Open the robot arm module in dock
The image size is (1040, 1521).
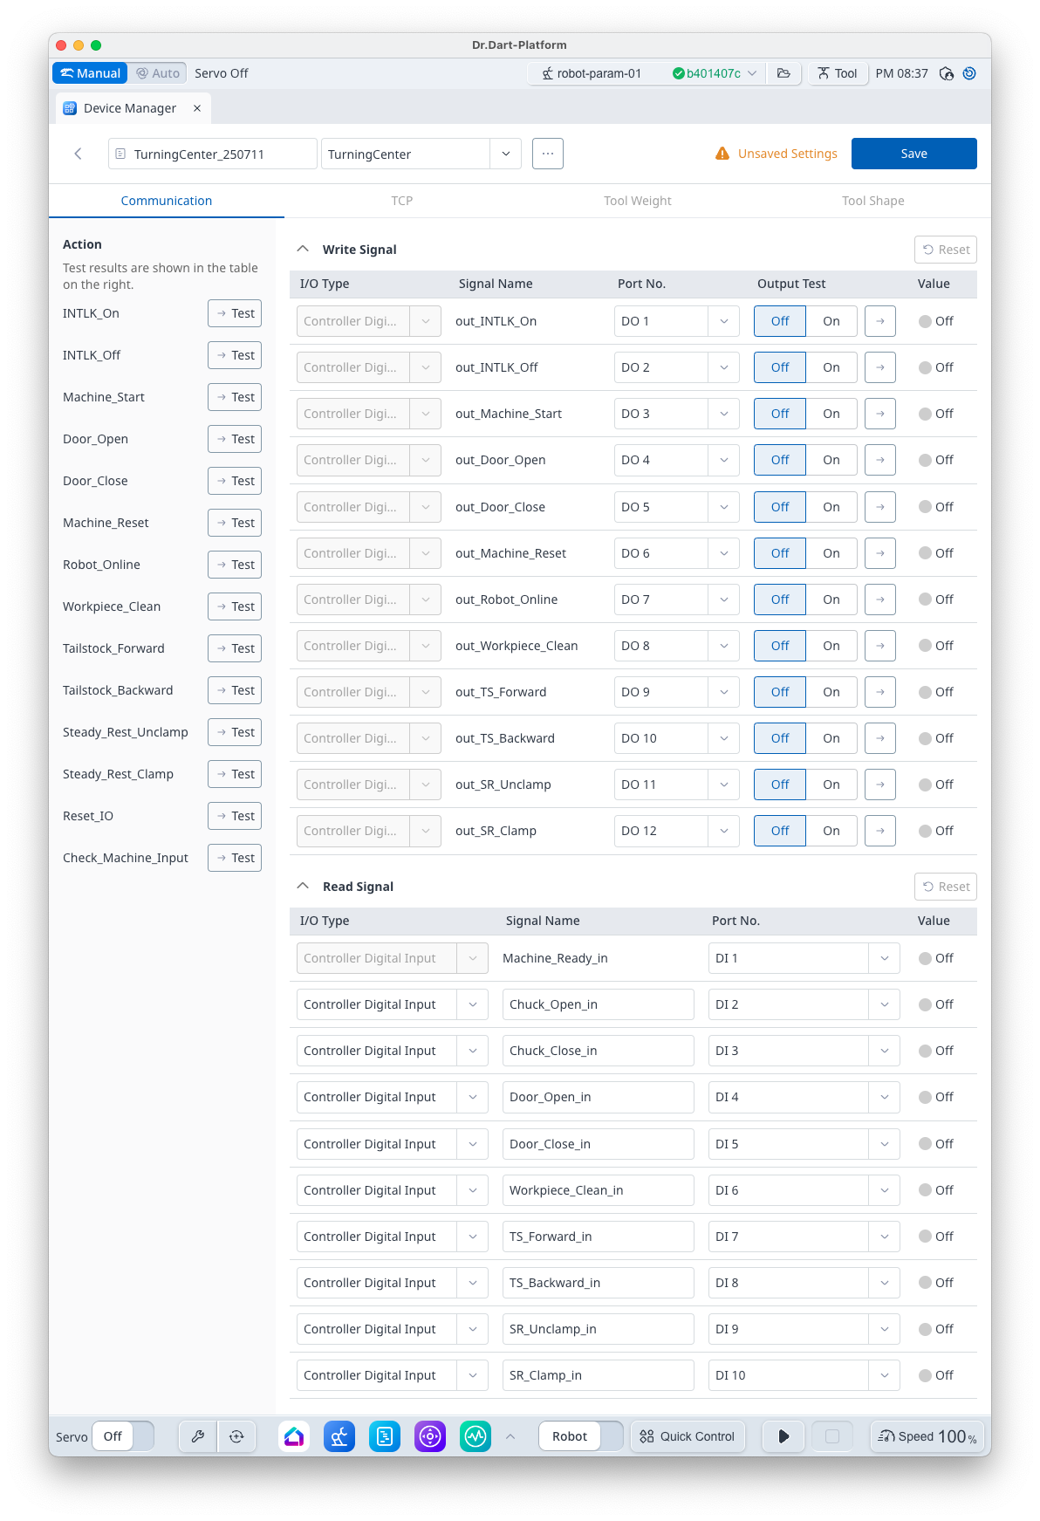(339, 1436)
